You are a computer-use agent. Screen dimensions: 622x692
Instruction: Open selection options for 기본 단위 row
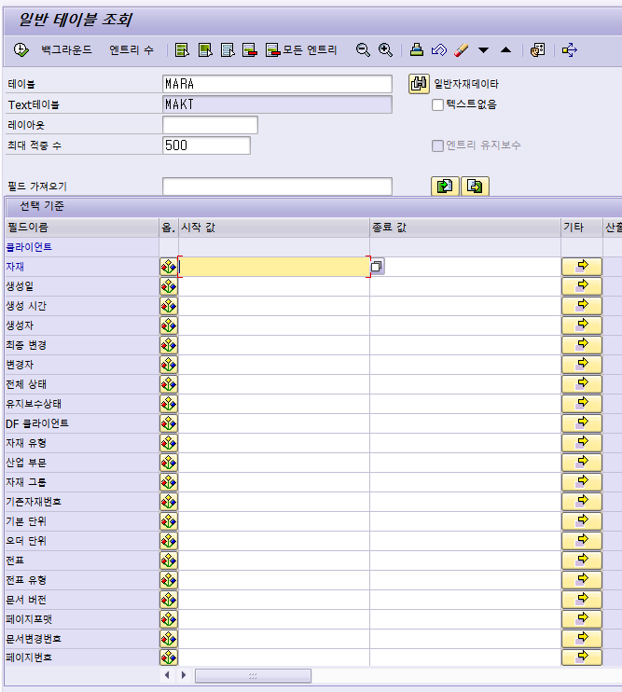point(169,521)
